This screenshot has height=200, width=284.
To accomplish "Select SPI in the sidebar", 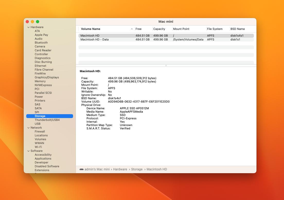I will coord(37,112).
